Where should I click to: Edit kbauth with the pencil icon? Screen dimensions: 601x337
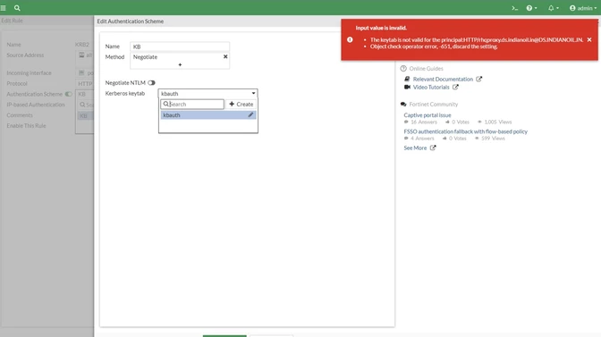tap(250, 114)
